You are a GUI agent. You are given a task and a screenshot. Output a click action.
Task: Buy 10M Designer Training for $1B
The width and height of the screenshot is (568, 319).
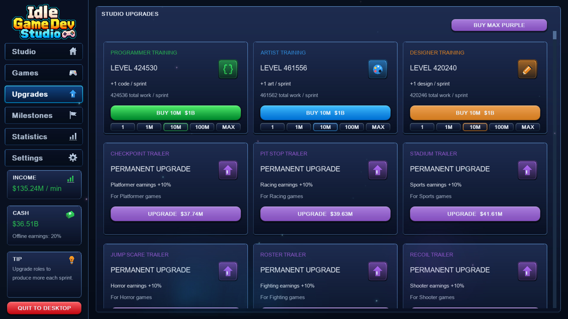[x=475, y=113]
